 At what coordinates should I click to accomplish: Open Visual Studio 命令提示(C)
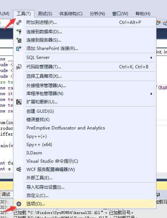pyautogui.click(x=85, y=161)
